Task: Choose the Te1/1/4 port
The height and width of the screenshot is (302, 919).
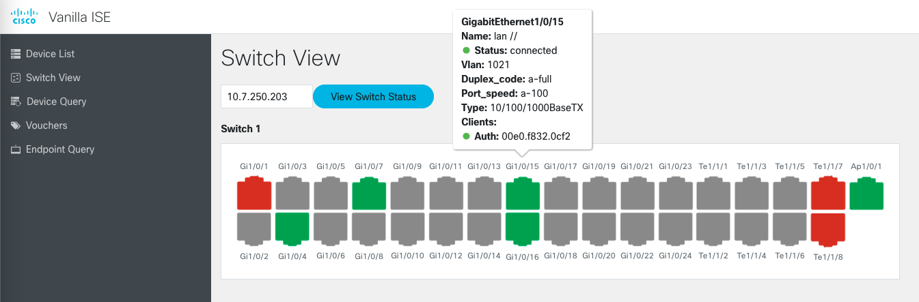Action: [752, 229]
